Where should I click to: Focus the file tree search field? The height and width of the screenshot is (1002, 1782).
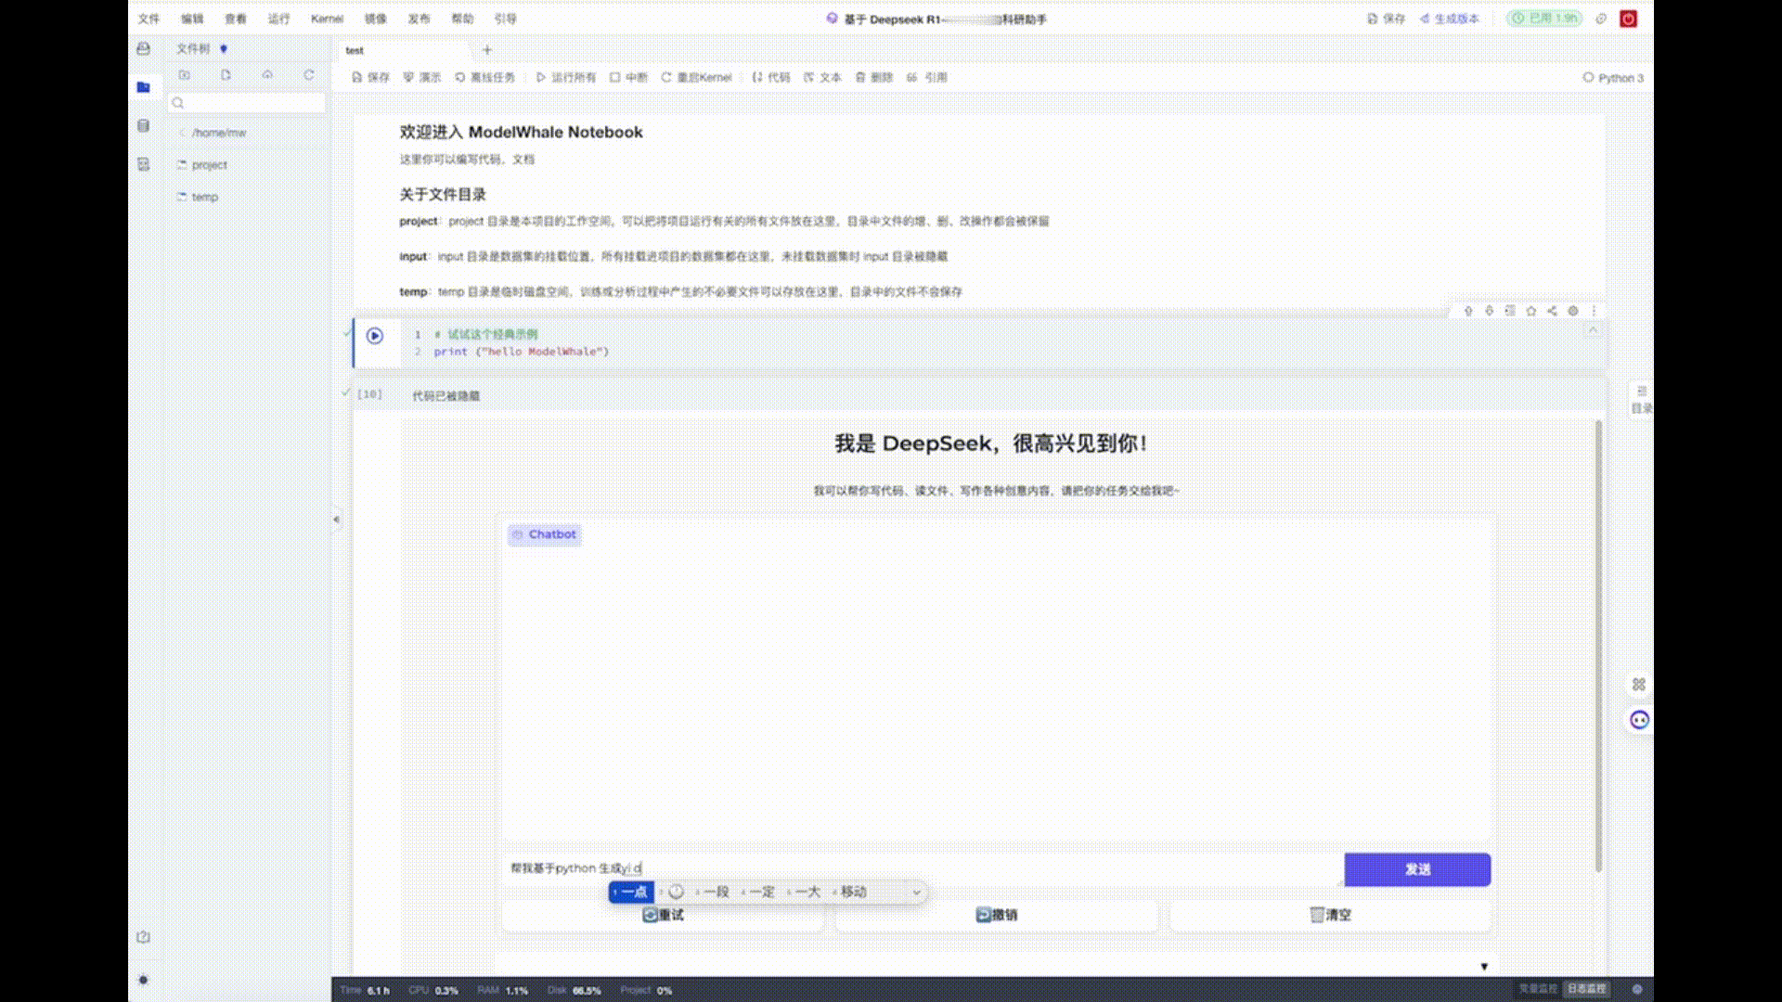click(247, 103)
